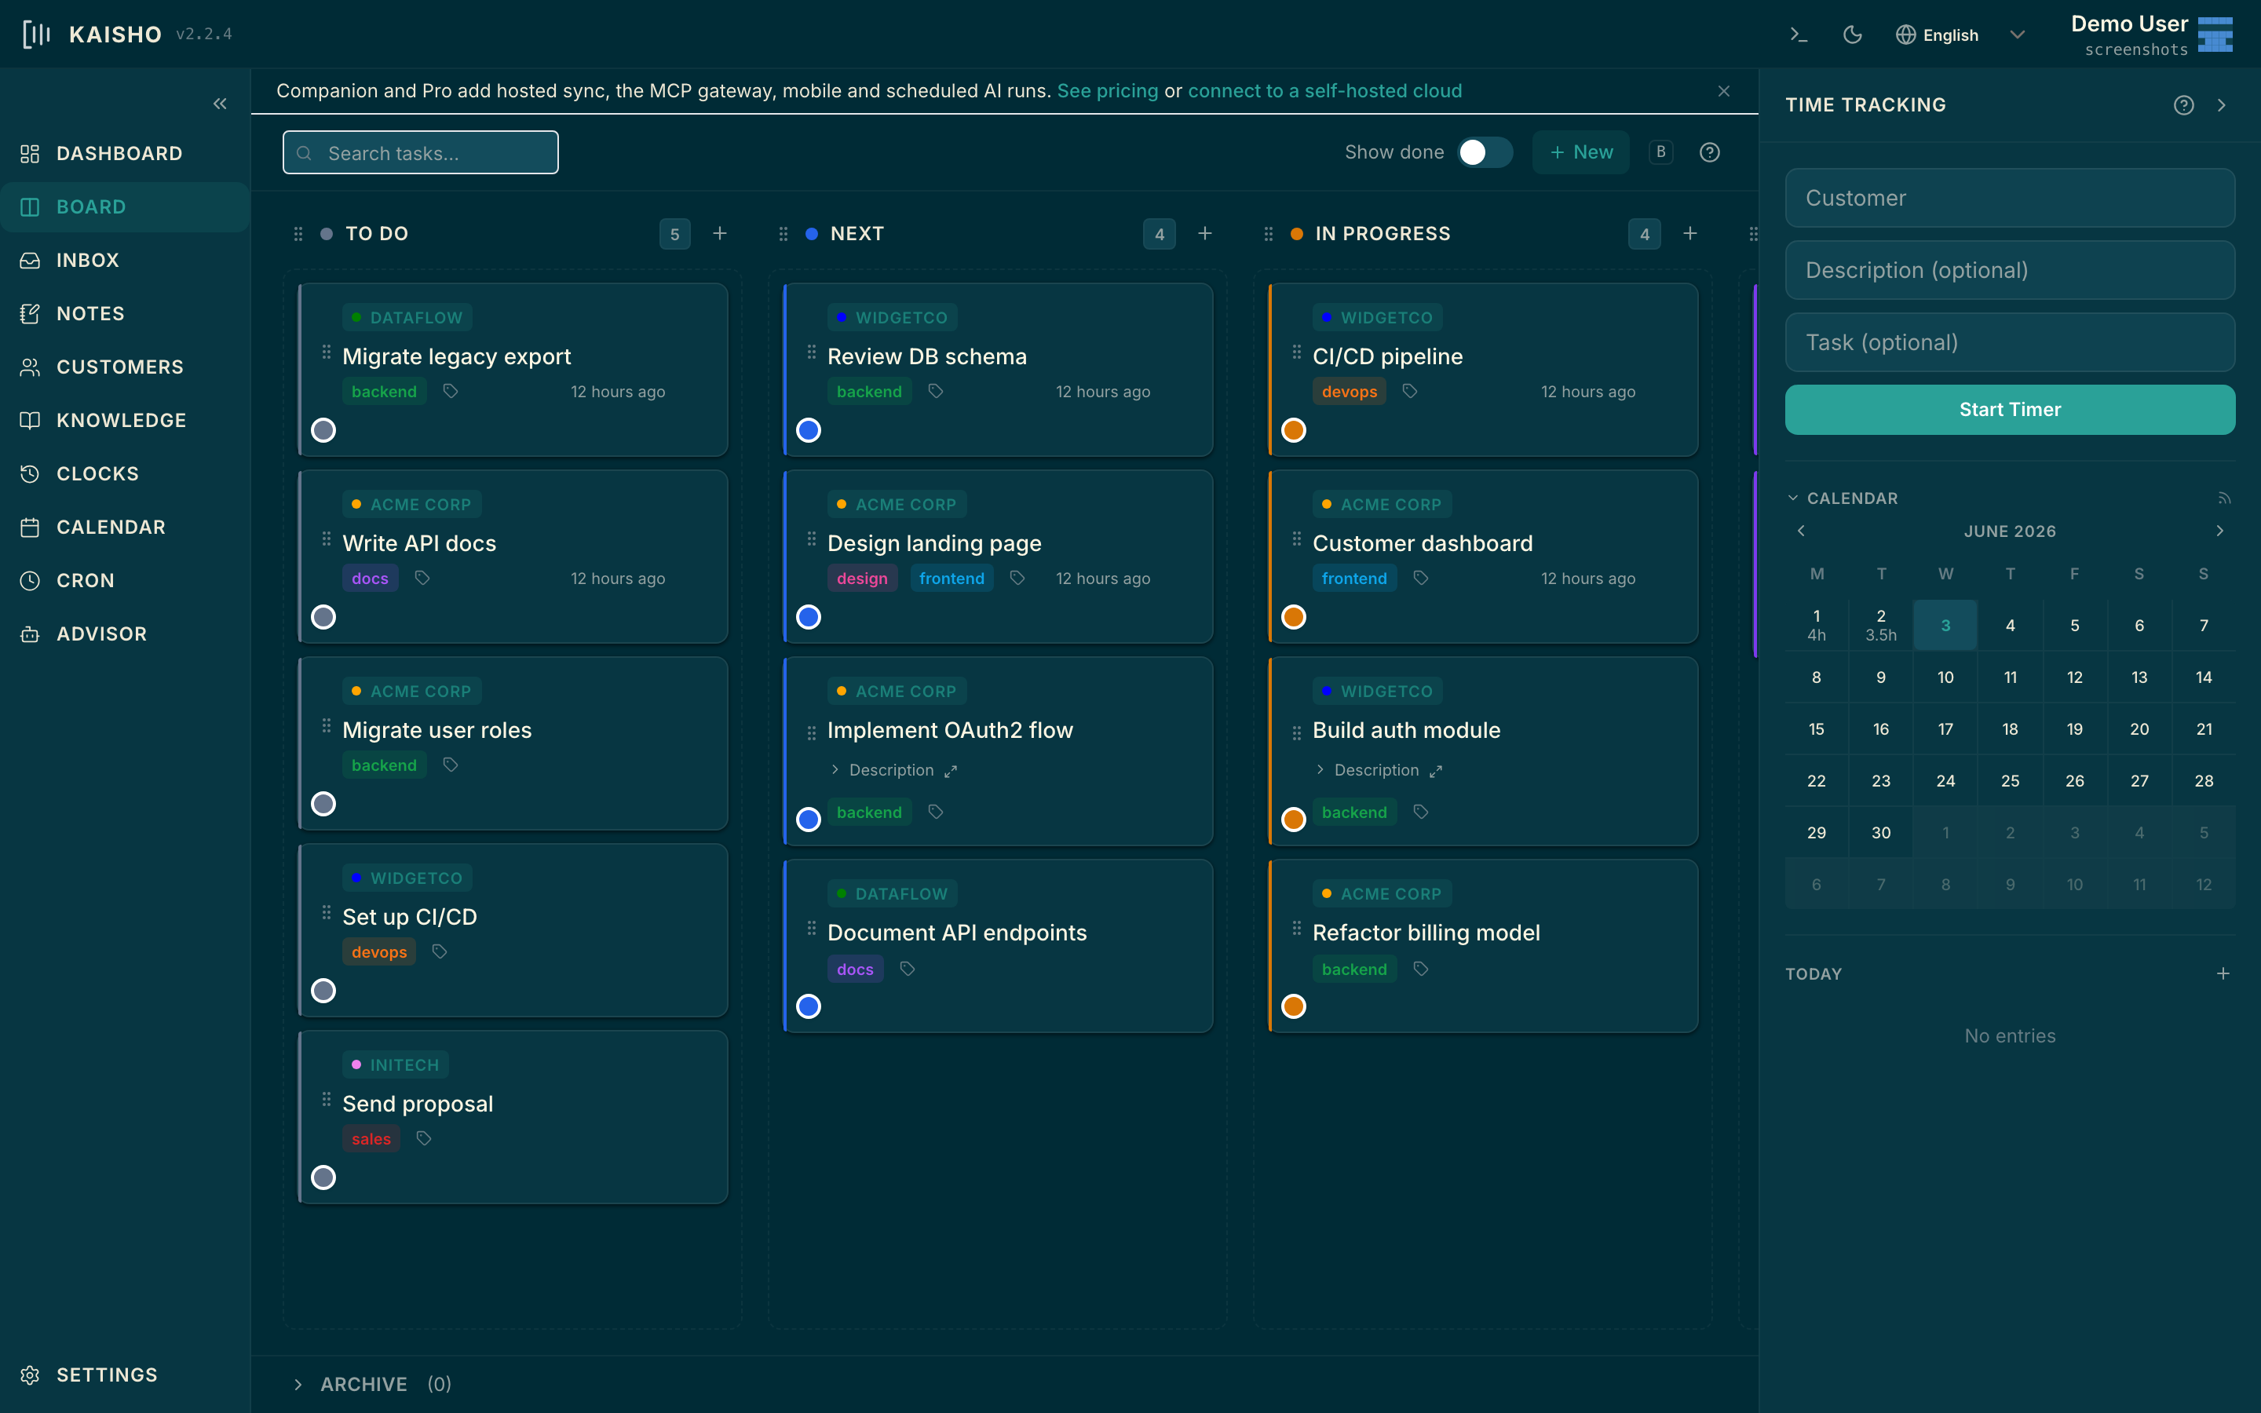Image resolution: width=2261 pixels, height=1413 pixels.
Task: Go to previous month in calendar
Action: 1800,531
